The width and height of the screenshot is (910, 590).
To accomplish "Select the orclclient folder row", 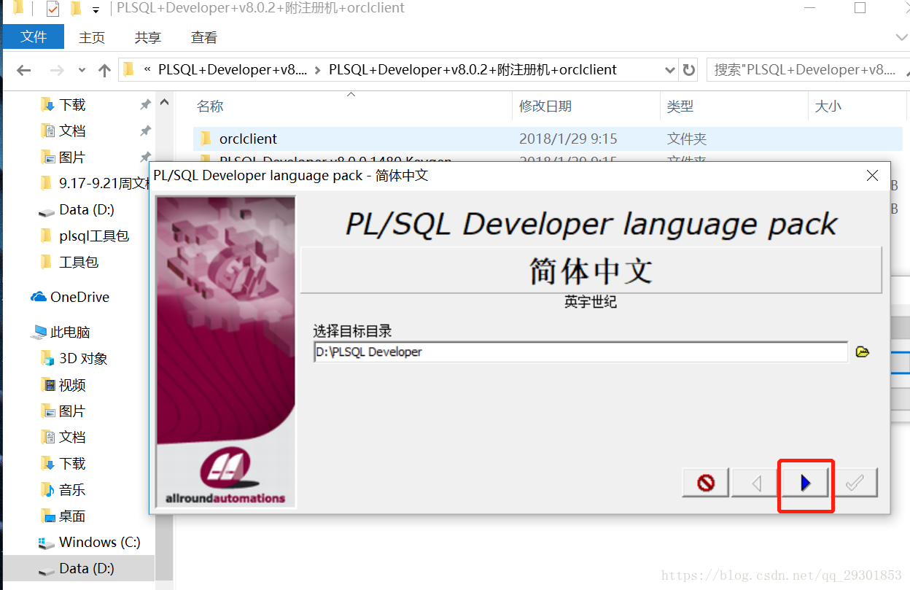I will [x=547, y=139].
